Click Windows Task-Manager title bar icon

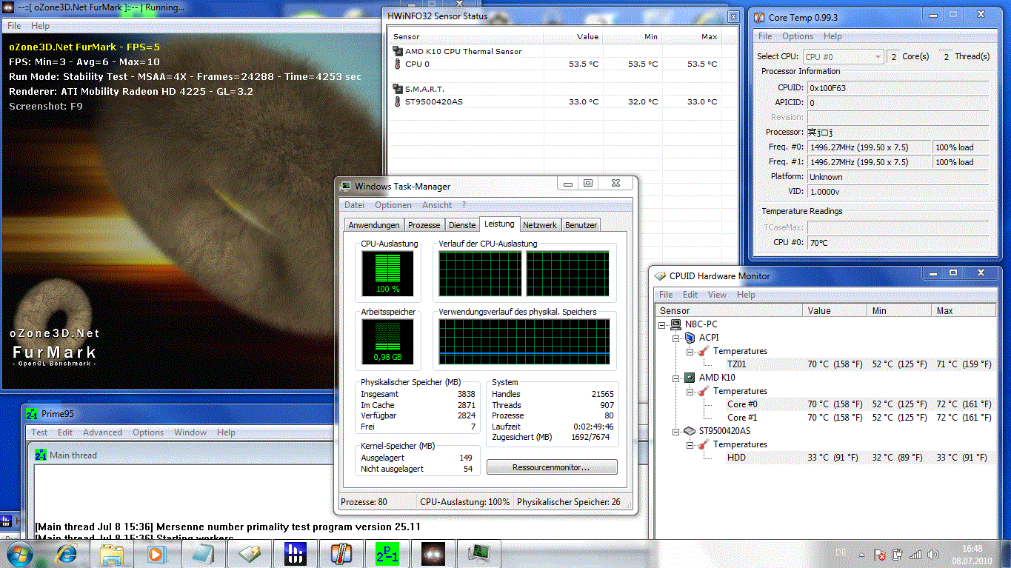pyautogui.click(x=346, y=186)
